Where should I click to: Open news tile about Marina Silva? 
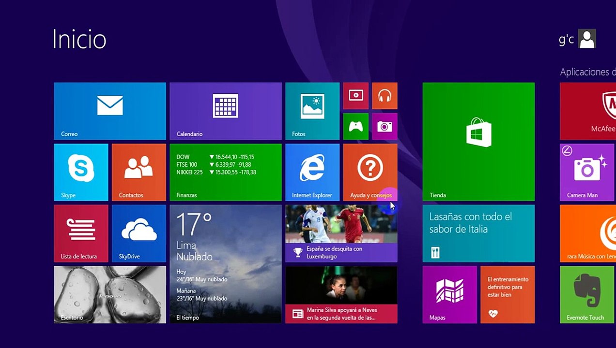click(341, 295)
